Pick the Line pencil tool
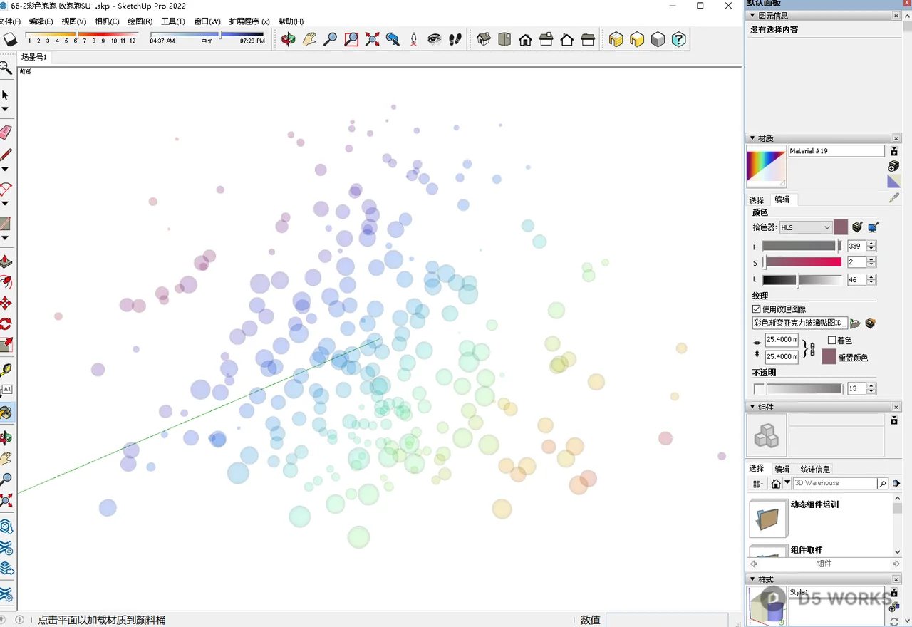The width and height of the screenshot is (912, 627). (6, 155)
